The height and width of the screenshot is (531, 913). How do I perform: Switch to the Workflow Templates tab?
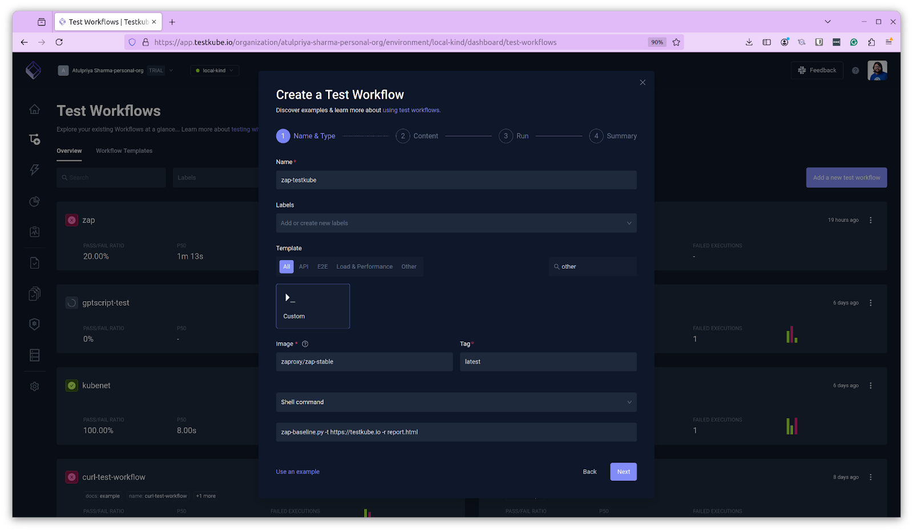(124, 151)
